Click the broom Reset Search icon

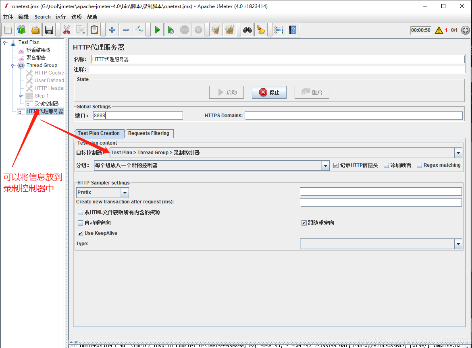(x=261, y=30)
